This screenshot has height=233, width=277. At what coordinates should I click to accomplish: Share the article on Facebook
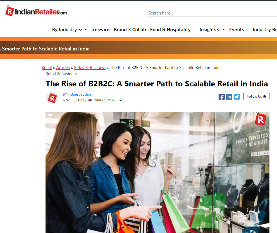coord(221,97)
